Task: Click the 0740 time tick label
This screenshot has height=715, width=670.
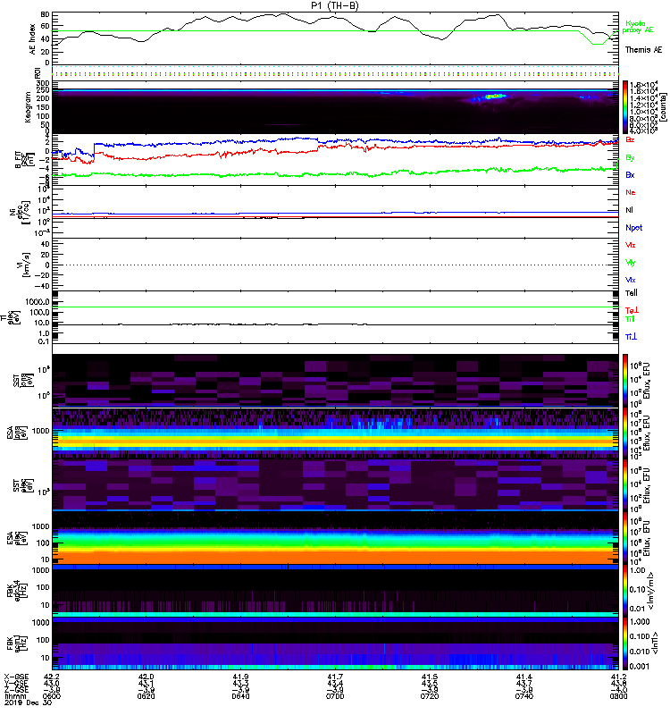Action: 524,696
